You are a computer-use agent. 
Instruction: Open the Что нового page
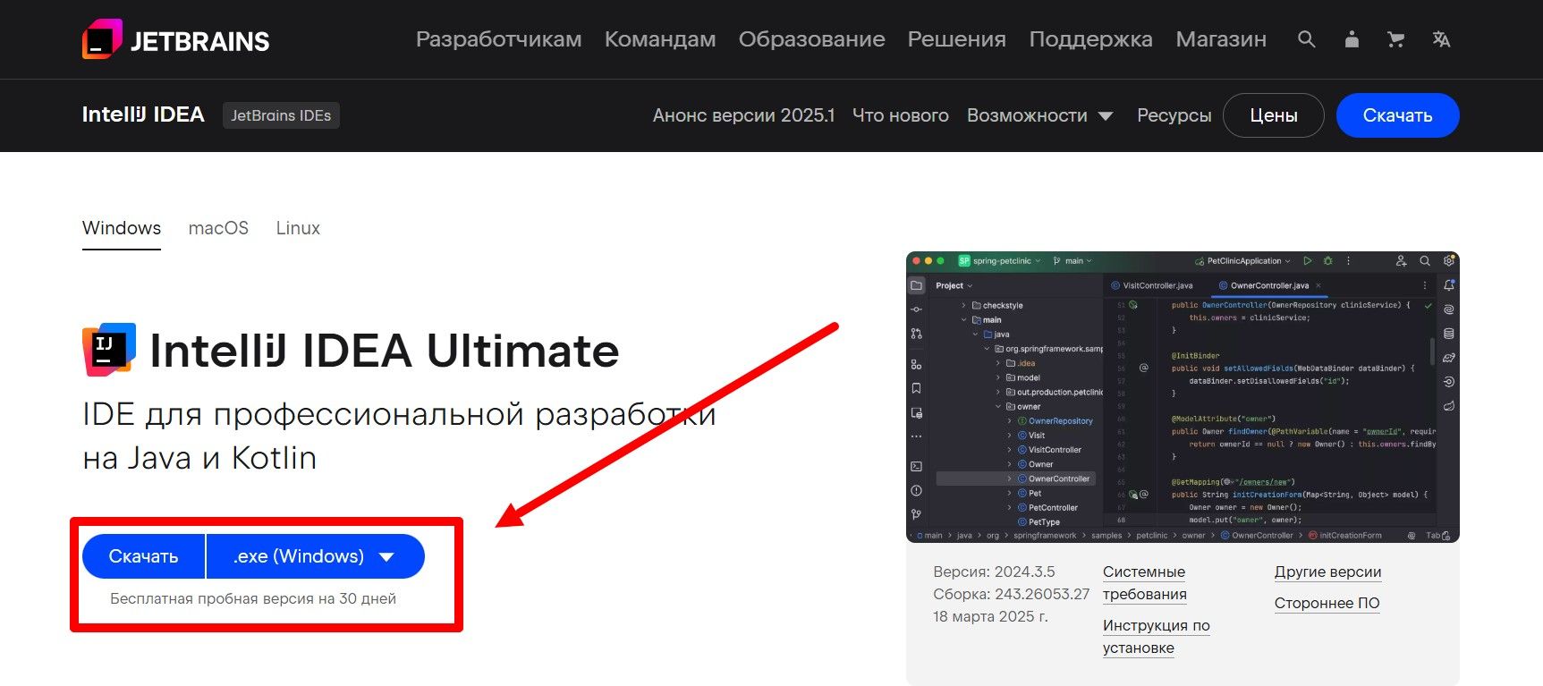pyautogui.click(x=901, y=115)
